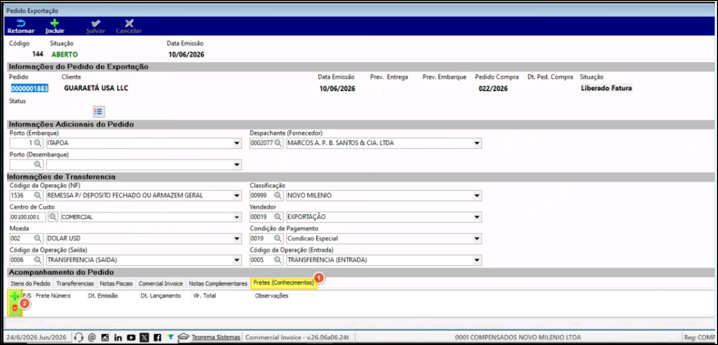Delete freight using the red trash icon
718x345 pixels.
(x=15, y=308)
